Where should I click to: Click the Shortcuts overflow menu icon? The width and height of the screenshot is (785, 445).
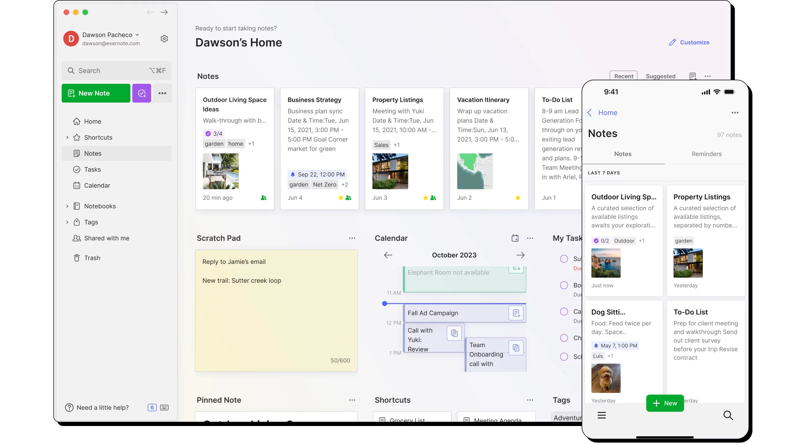(x=530, y=400)
